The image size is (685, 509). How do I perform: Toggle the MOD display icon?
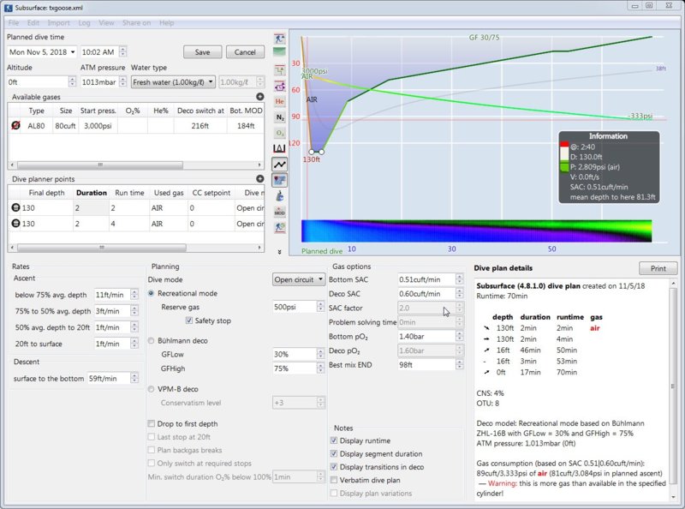(x=280, y=211)
